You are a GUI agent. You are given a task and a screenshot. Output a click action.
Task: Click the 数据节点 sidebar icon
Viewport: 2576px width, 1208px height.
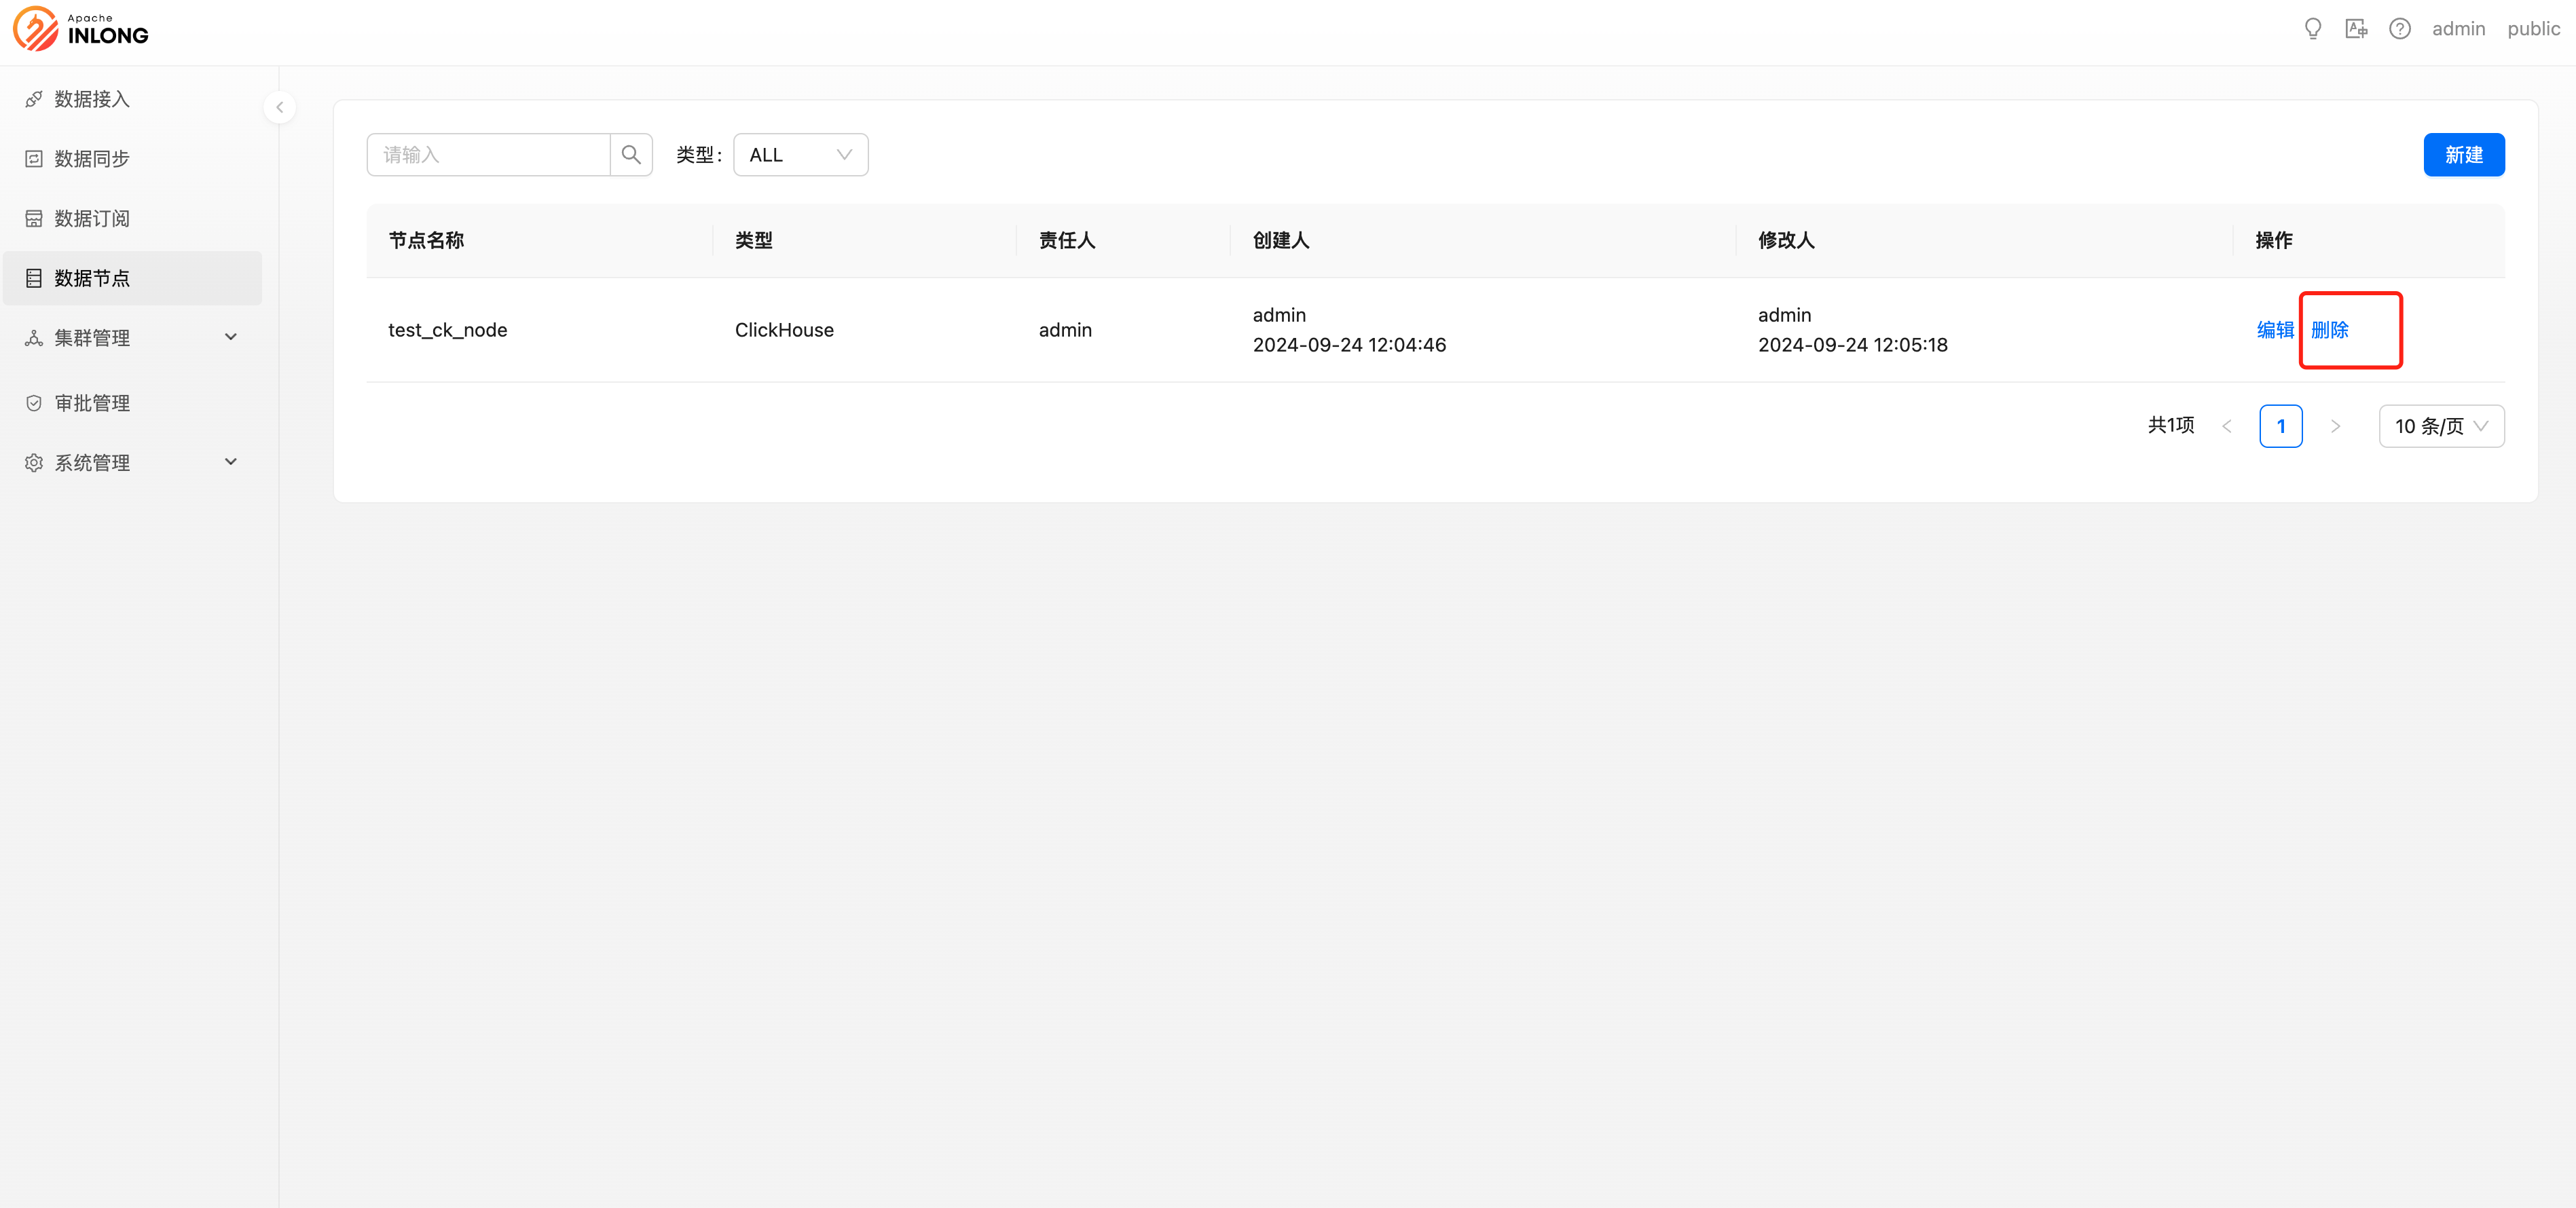click(33, 278)
